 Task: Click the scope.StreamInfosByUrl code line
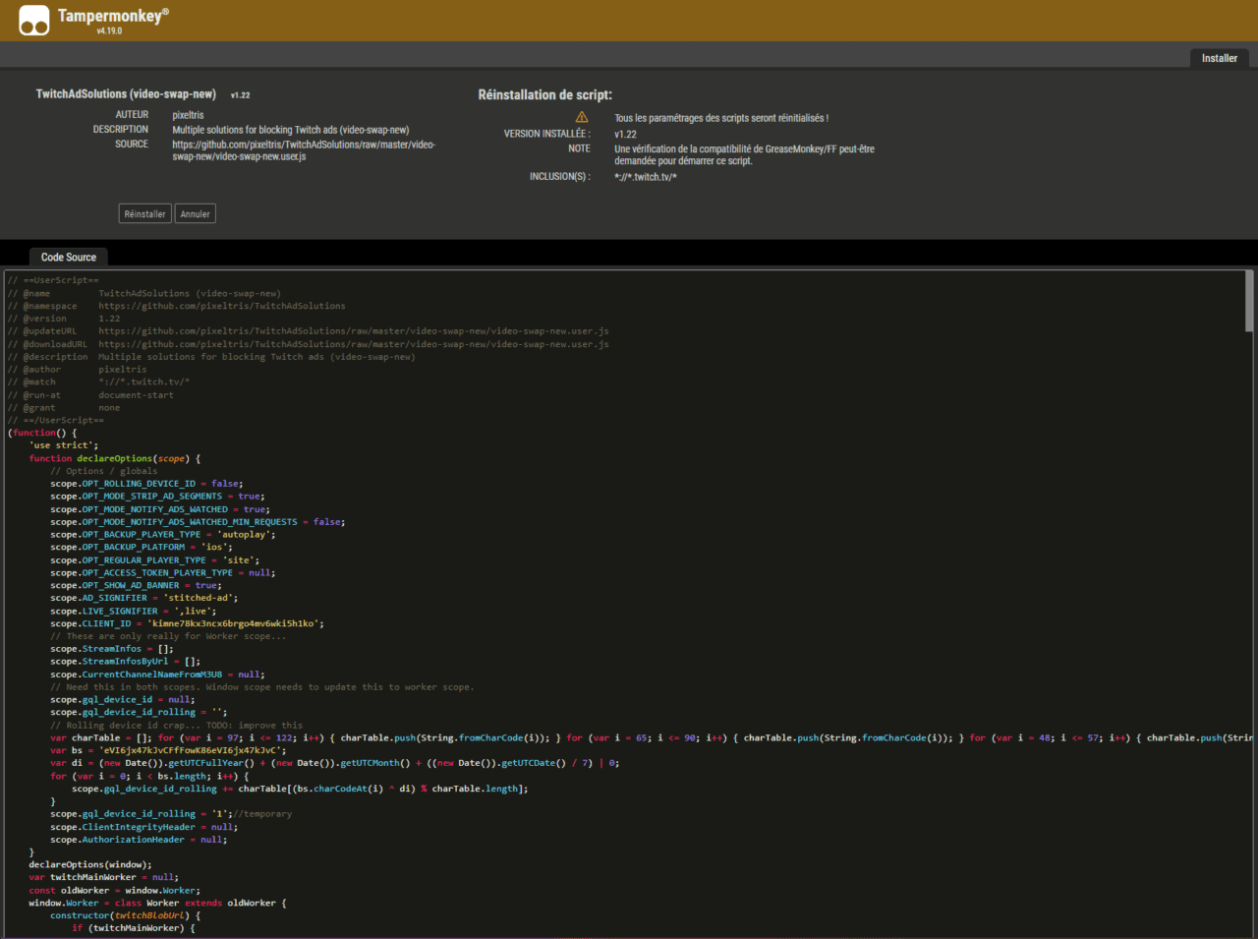click(126, 662)
